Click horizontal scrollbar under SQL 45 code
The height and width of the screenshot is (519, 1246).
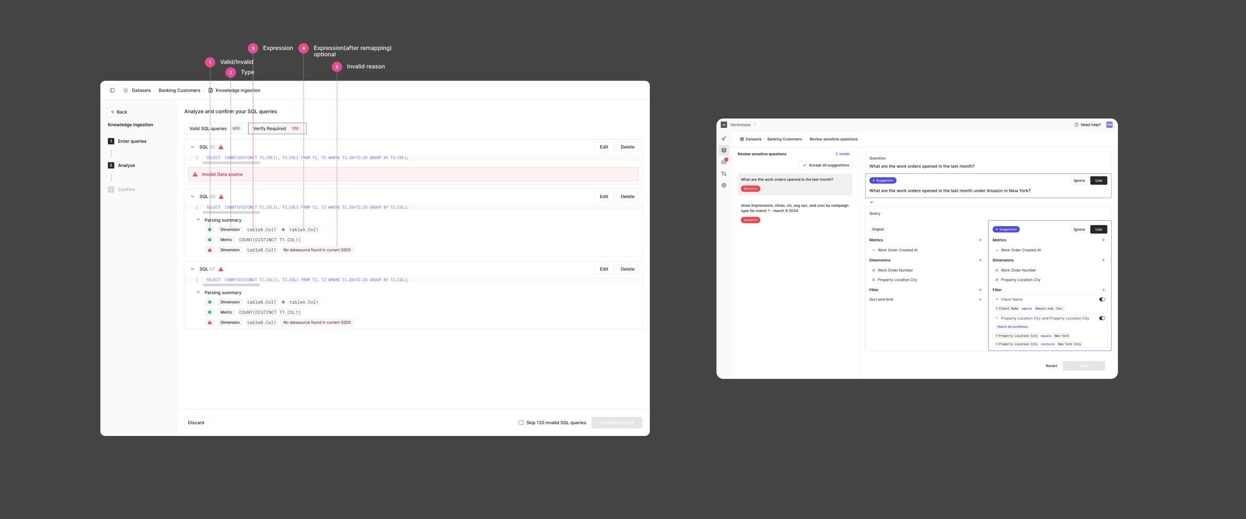[x=231, y=213]
